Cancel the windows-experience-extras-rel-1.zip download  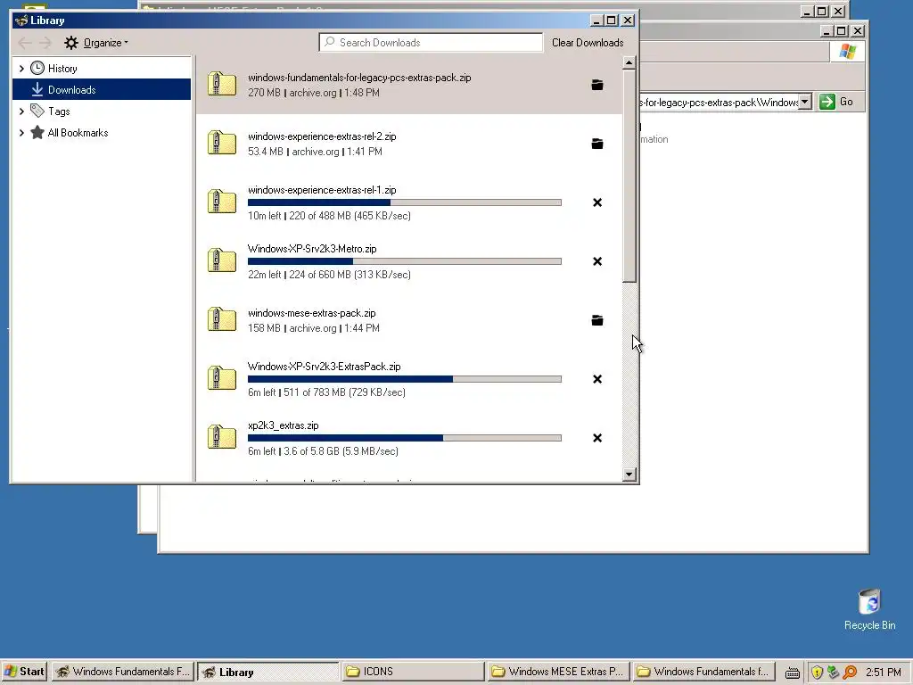(x=596, y=202)
